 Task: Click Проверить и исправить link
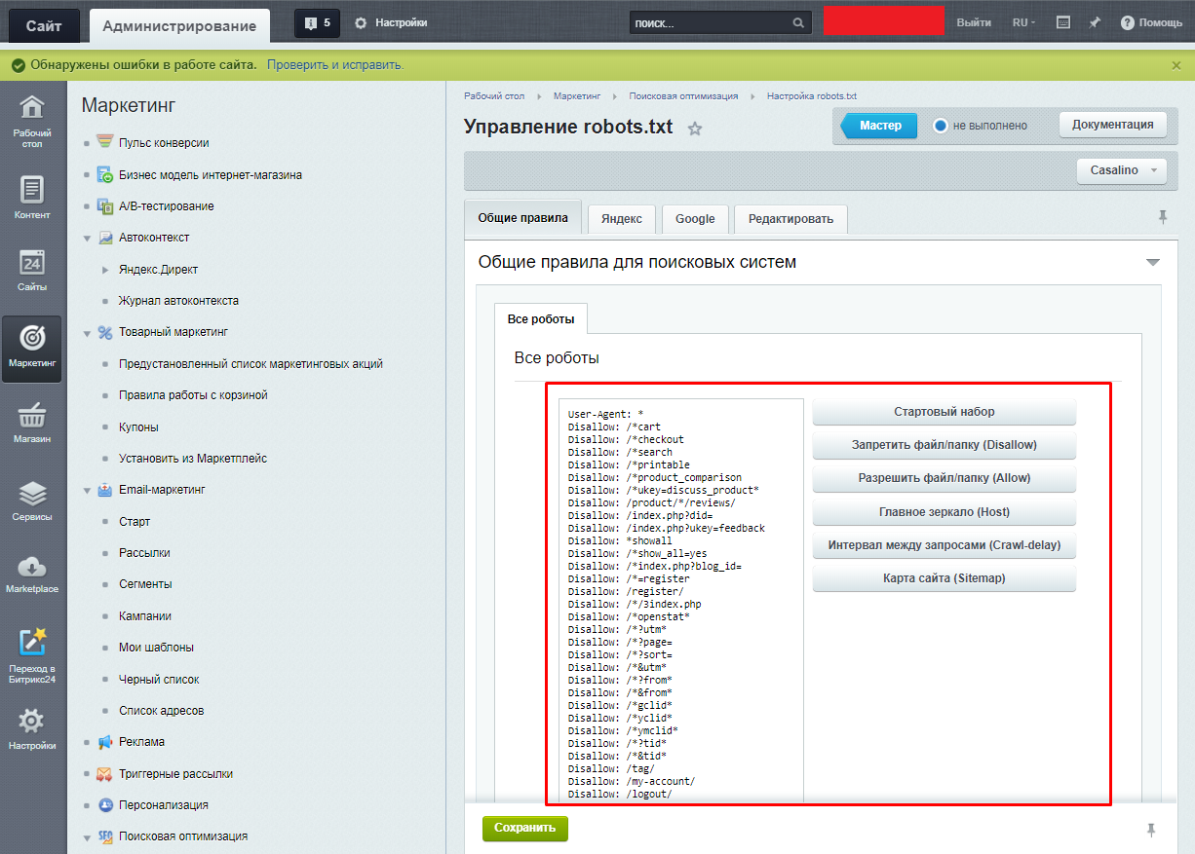[335, 65]
